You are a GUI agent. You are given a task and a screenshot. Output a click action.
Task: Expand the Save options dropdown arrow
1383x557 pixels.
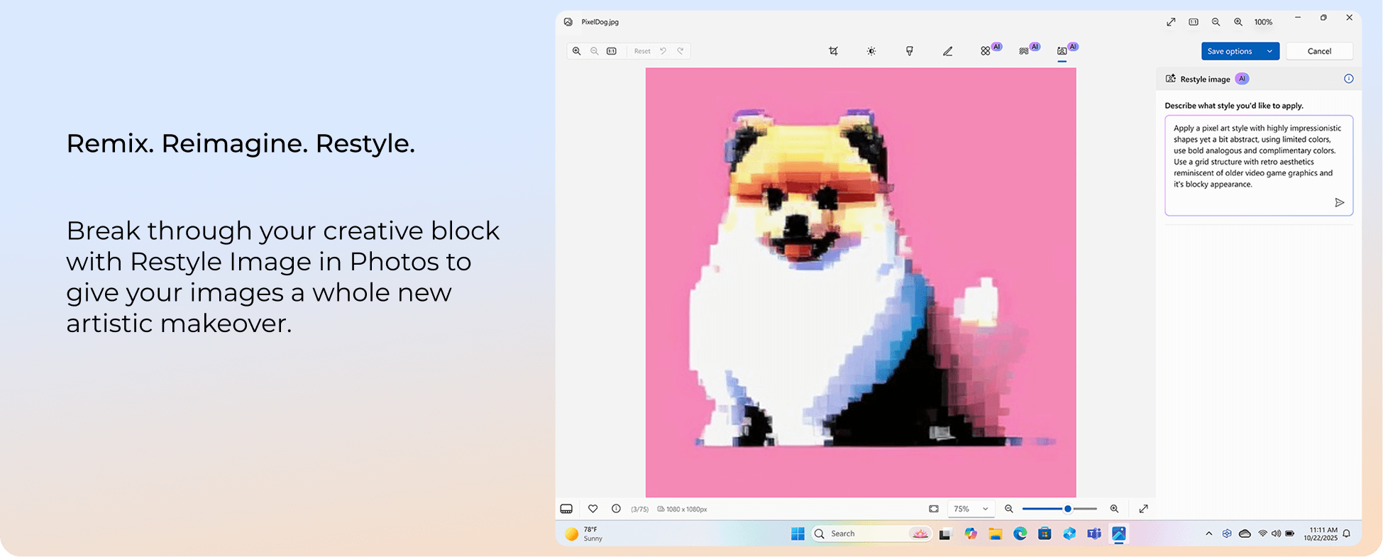pos(1269,51)
